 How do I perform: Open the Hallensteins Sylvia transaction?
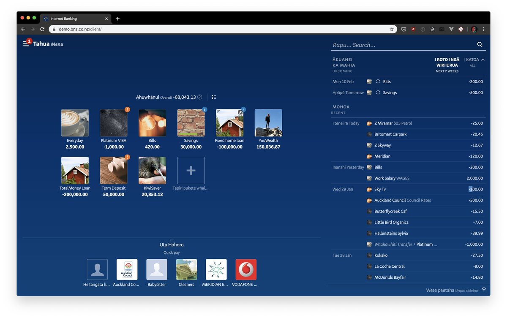click(408, 233)
